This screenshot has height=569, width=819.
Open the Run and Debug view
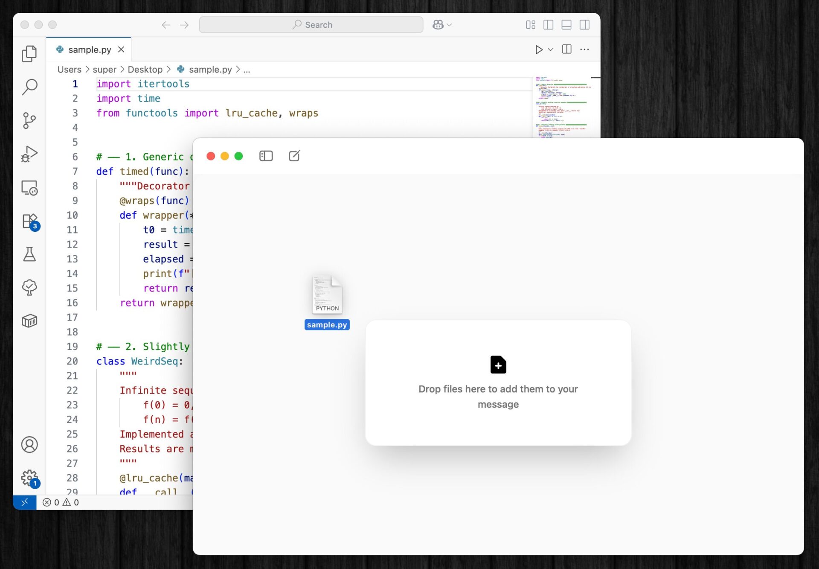[29, 154]
